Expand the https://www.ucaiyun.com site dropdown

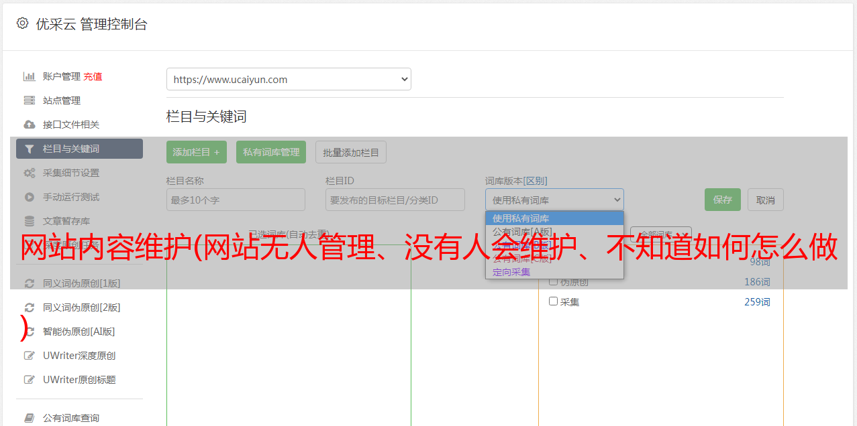point(289,79)
